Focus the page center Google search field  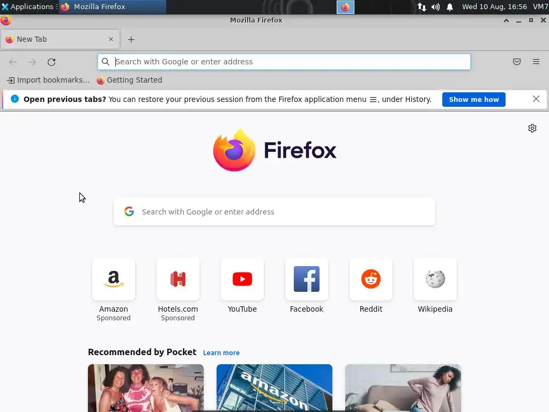(x=274, y=211)
